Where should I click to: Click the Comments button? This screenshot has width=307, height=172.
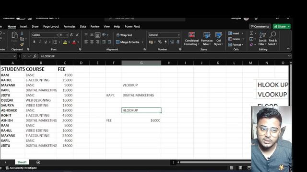tap(260, 27)
